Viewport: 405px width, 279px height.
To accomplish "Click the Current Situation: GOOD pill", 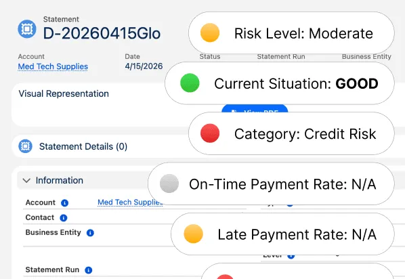I will point(280,83).
